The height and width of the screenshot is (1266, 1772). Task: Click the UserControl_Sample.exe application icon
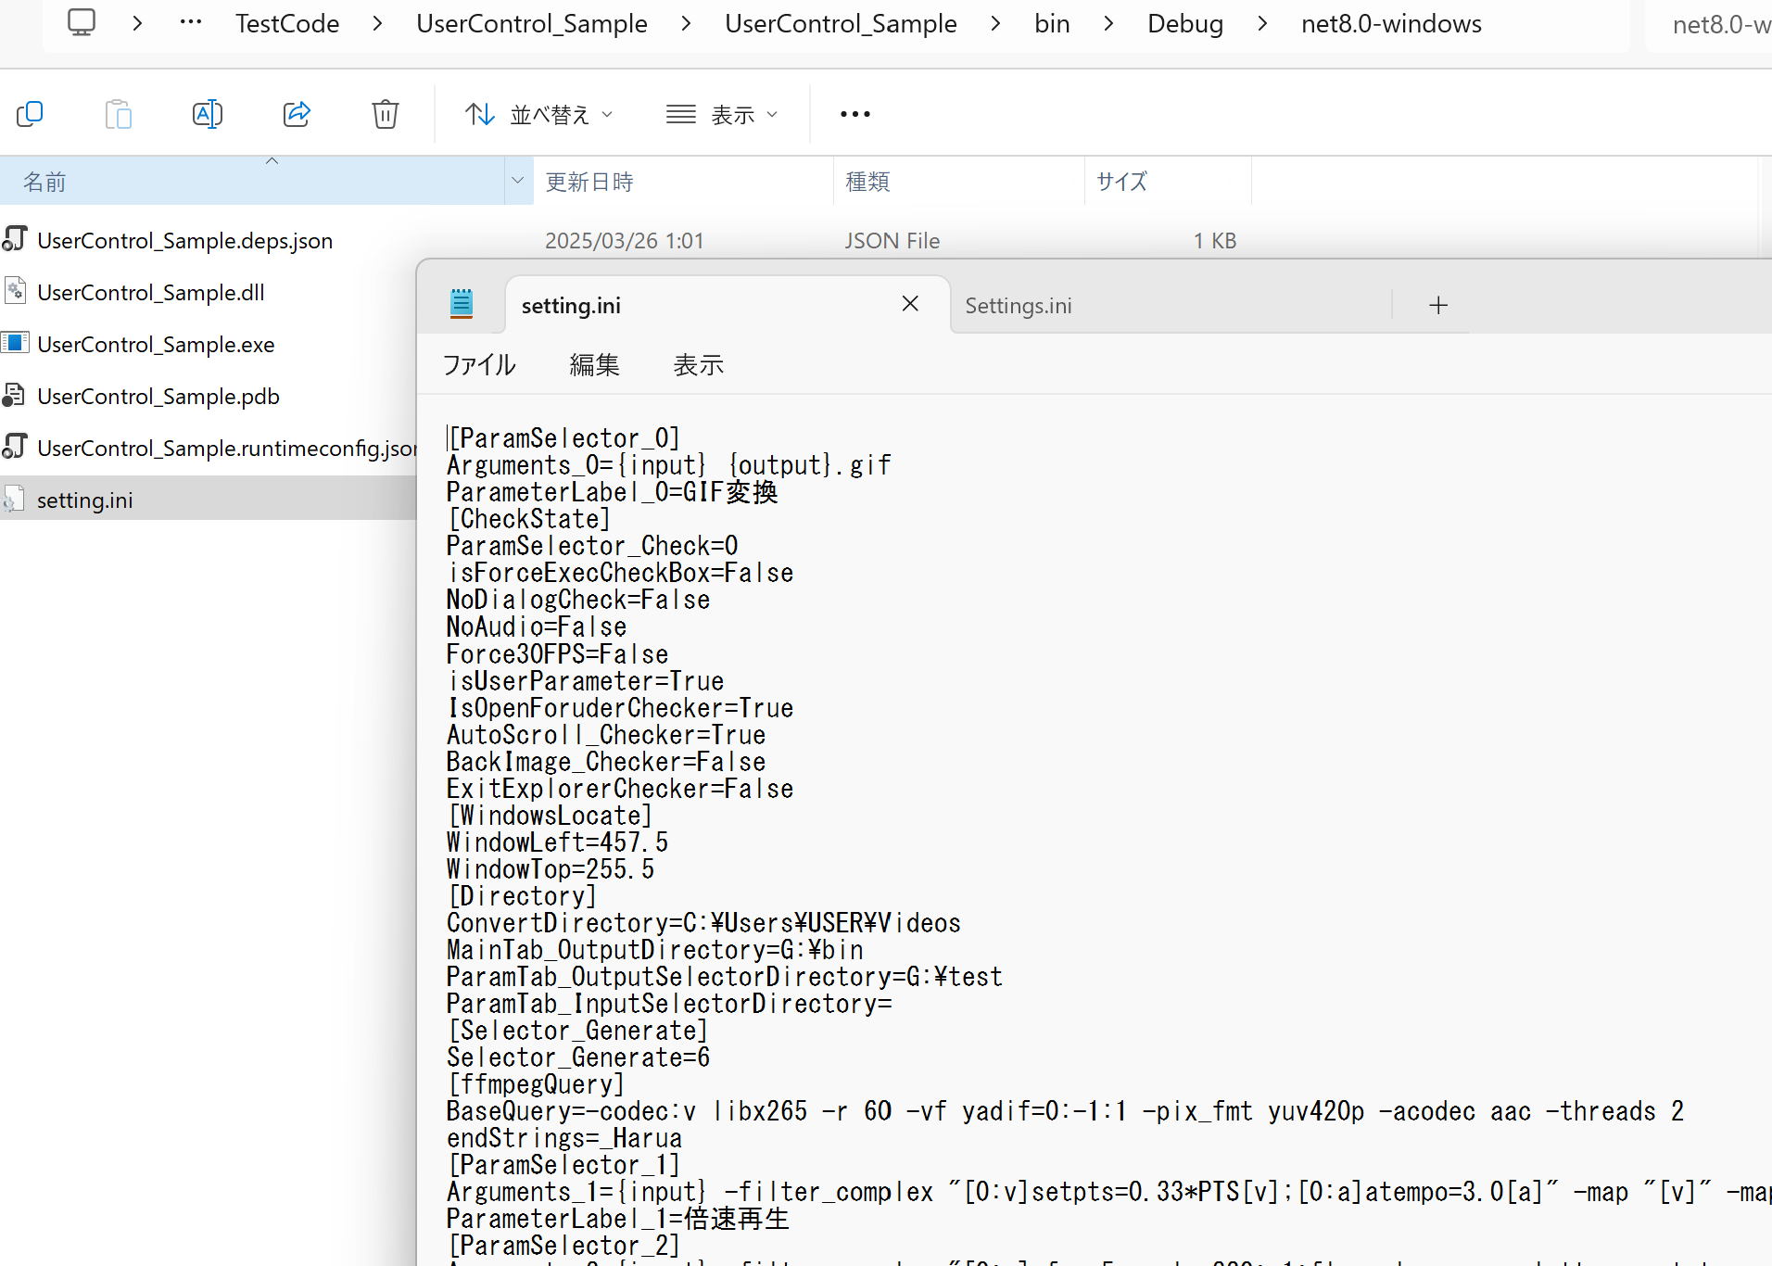tap(14, 343)
